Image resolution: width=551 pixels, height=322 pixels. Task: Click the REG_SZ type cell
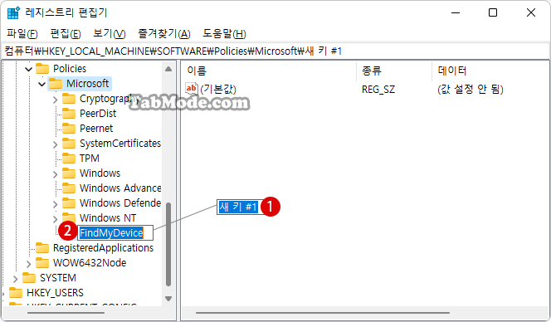tap(378, 90)
